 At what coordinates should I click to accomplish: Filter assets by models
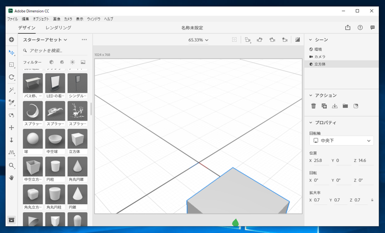coord(51,62)
